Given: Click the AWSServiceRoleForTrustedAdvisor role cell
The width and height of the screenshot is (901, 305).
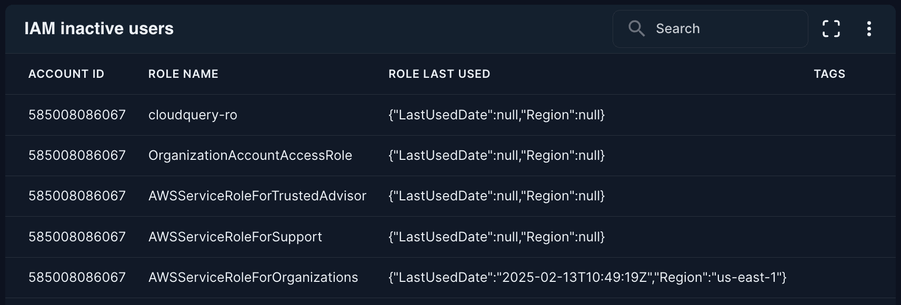Looking at the screenshot, I should tap(257, 196).
